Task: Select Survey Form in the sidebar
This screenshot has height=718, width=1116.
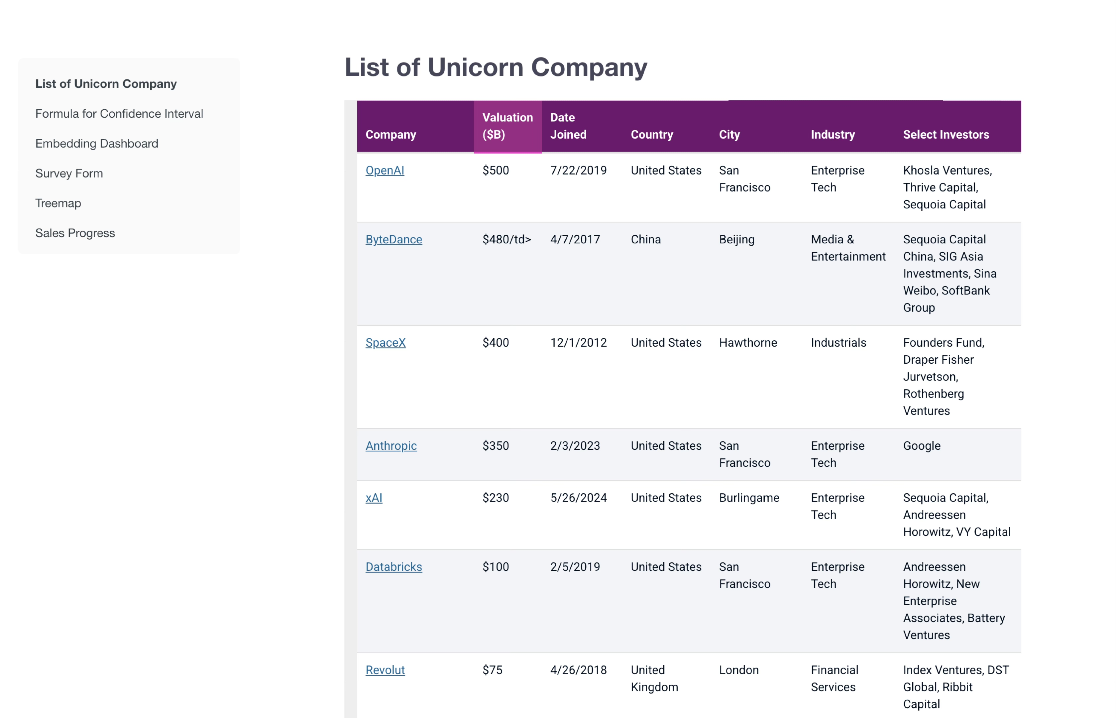Action: coord(69,174)
